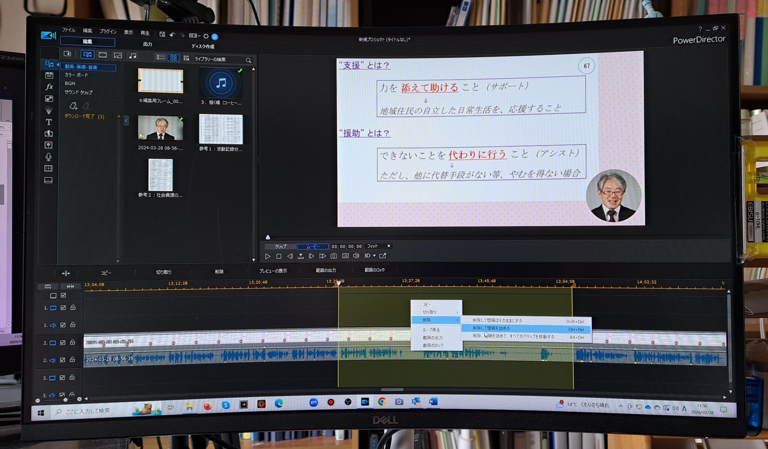Toggle the video track 3 enable checkbox
Viewport: 768px width, 449px height.
tap(62, 378)
